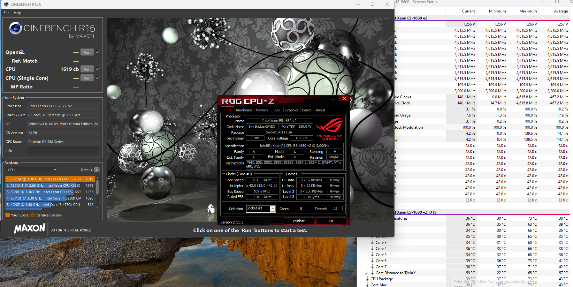Viewport: 573px width, 287px height.
Task: Run the OpenGL benchmark
Action: tap(87, 52)
